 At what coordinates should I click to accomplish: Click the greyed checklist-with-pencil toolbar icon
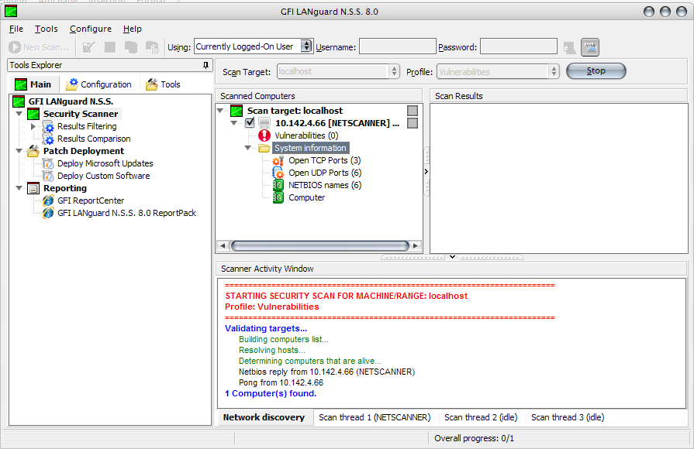(x=89, y=47)
